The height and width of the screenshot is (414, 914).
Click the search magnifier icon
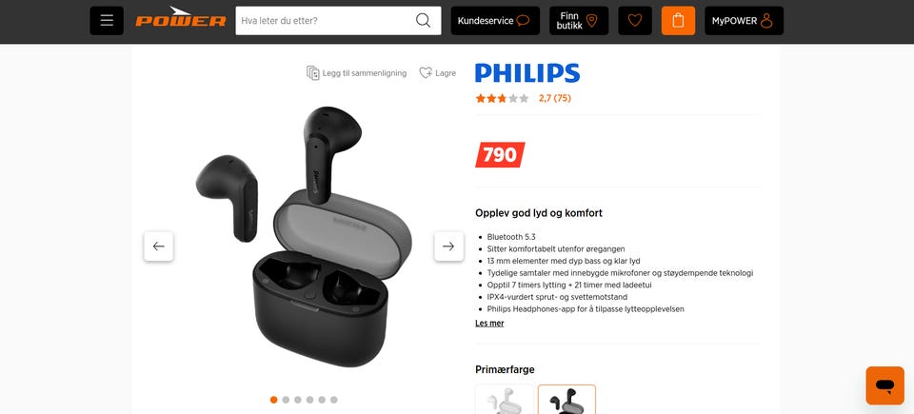coord(423,20)
